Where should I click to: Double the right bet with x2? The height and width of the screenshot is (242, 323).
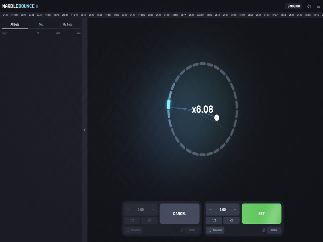click(231, 220)
